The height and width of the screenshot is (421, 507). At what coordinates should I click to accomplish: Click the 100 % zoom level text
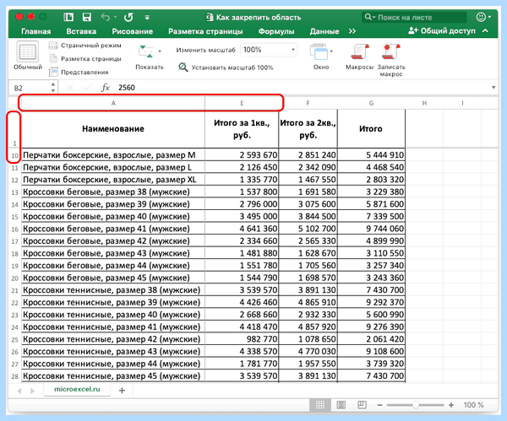pyautogui.click(x=473, y=405)
